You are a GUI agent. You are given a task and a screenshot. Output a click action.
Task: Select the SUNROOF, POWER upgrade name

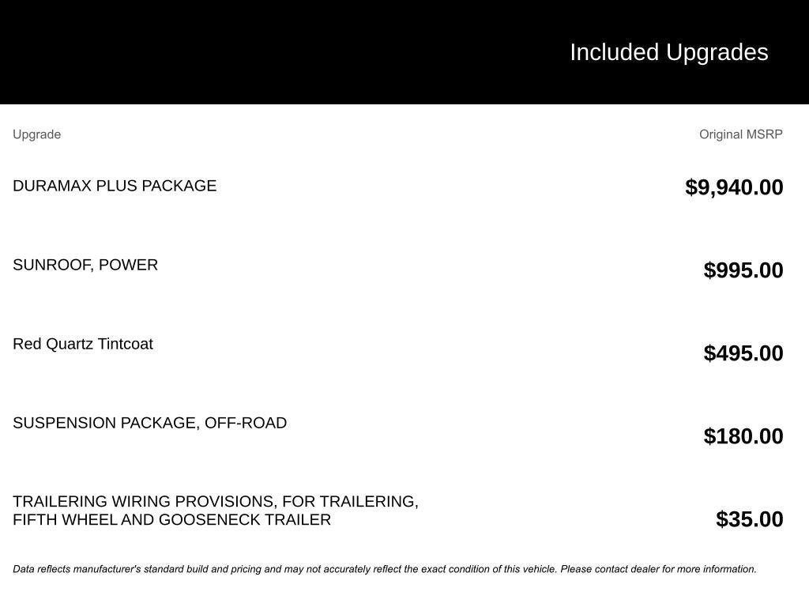click(x=85, y=265)
